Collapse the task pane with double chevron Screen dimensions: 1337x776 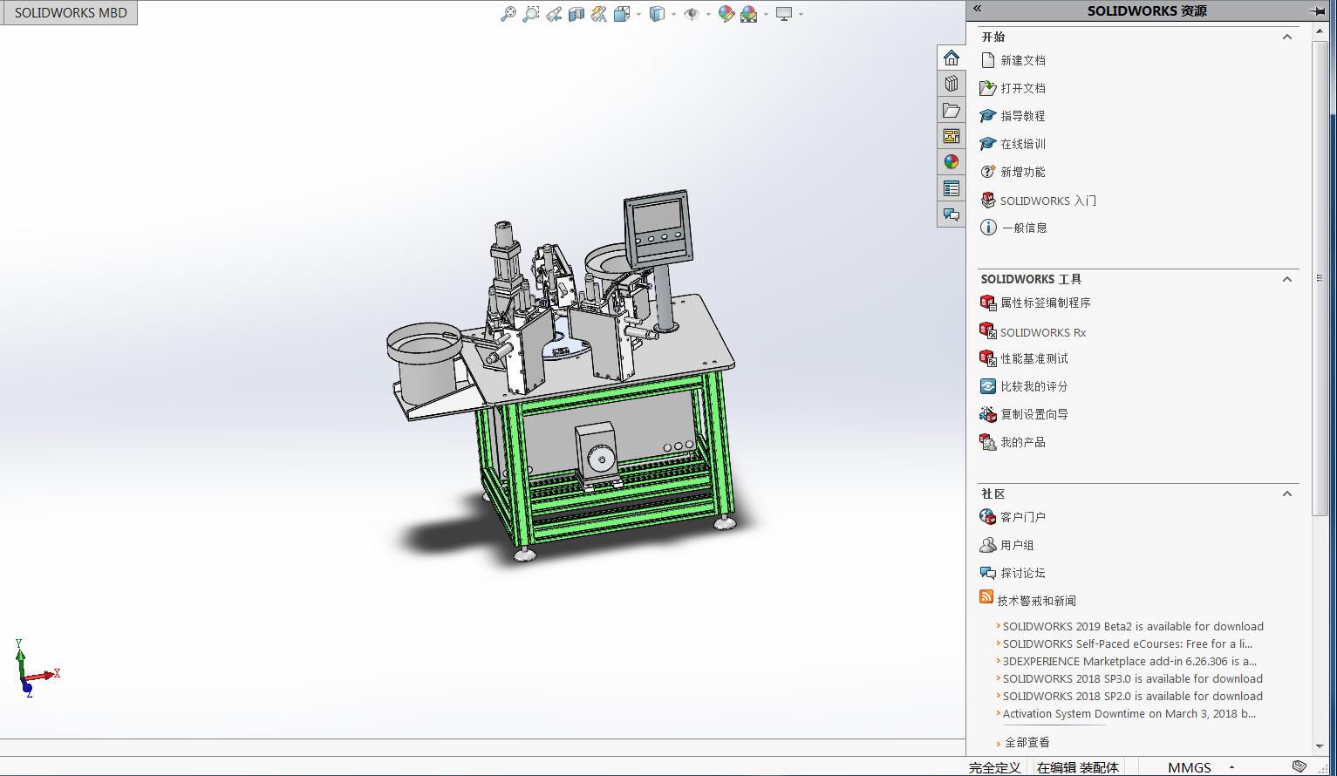pos(978,9)
